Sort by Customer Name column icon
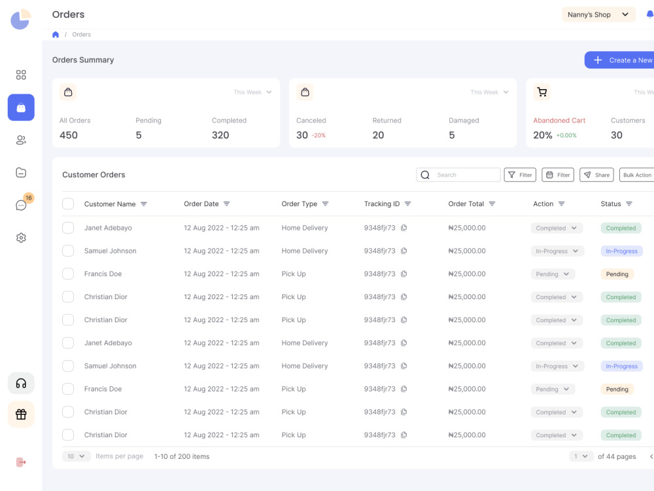 point(144,204)
